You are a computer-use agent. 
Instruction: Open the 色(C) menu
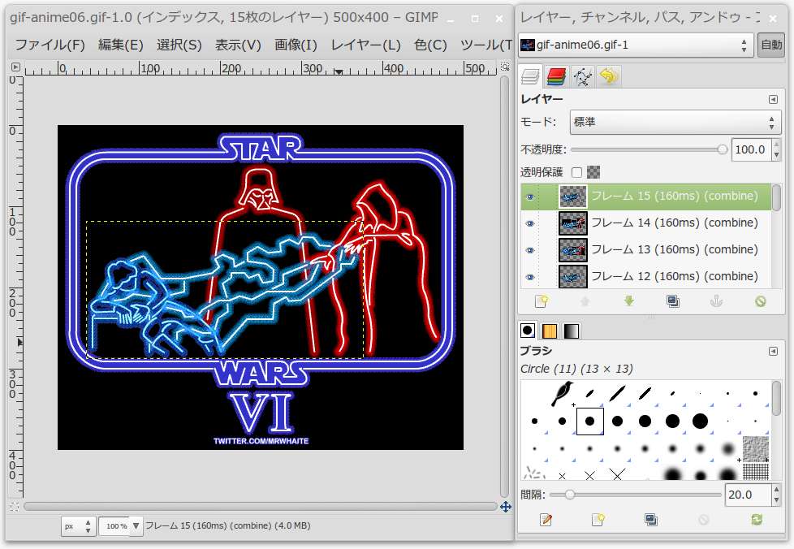430,45
